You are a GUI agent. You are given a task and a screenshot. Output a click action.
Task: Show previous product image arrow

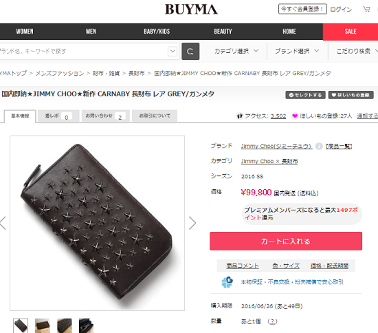pyautogui.click(x=3, y=223)
